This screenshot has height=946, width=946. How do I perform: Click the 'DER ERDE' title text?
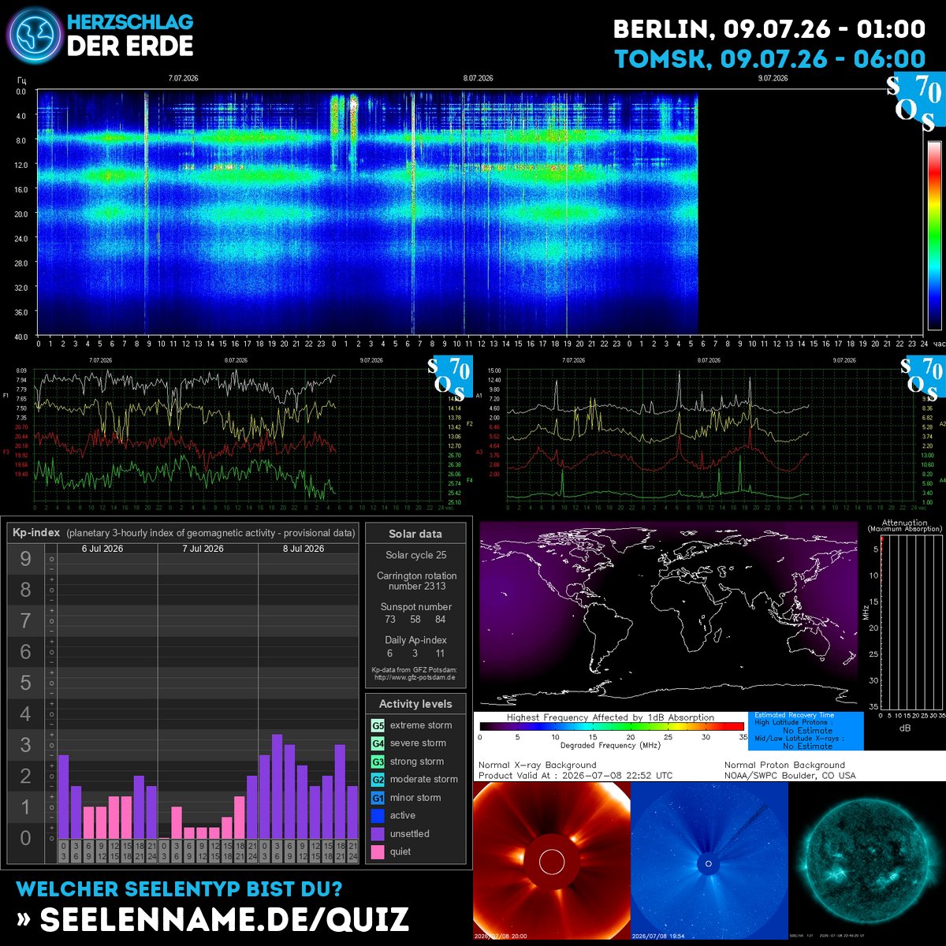pos(130,46)
